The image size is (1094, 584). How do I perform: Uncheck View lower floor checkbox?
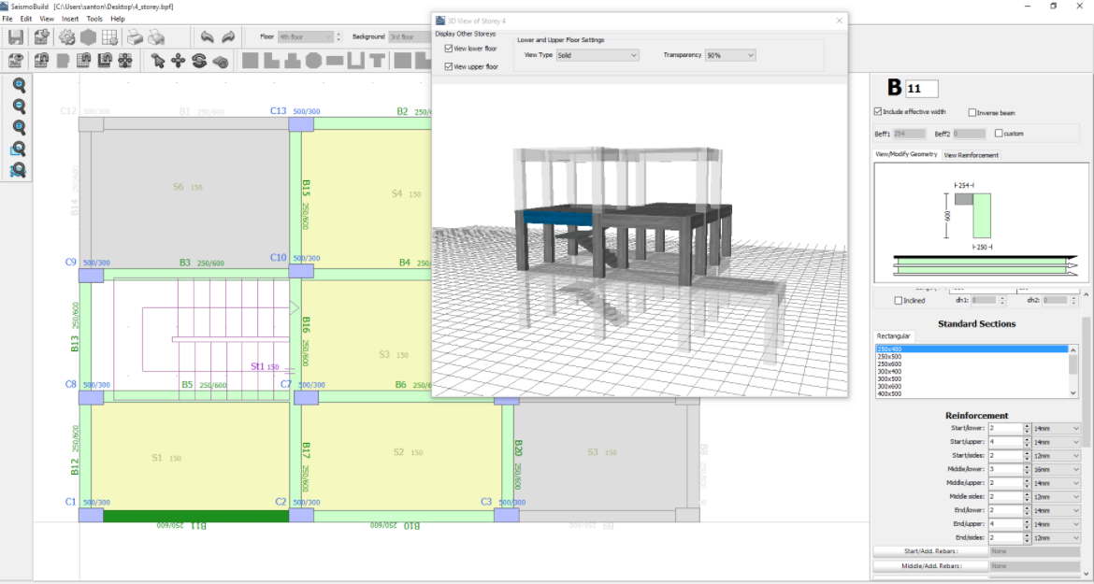pos(449,48)
